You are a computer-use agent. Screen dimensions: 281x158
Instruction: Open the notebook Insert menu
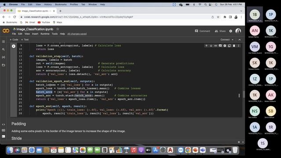(x=35, y=34)
